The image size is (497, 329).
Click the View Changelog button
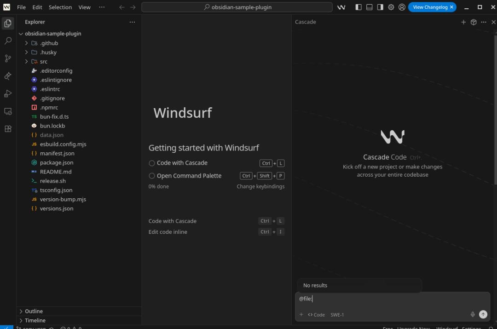[429, 7]
